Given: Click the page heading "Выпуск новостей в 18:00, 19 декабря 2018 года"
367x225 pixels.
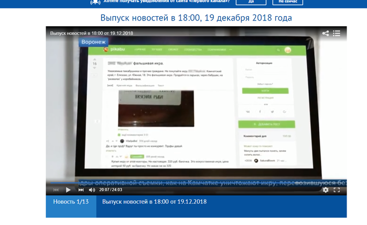Looking at the screenshot, I should 196,18.
